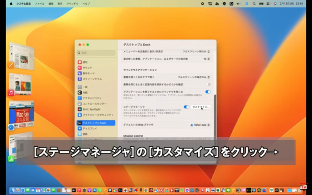312x195 pixels.
Task: Click the Dropbox icon in the menu bar
Action: point(210,4)
